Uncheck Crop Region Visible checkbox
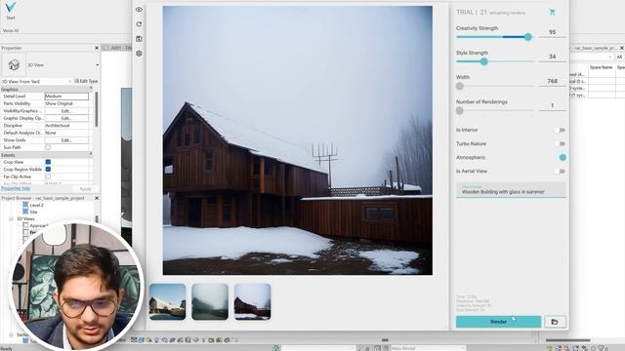This screenshot has height=351, width=625. (x=48, y=169)
